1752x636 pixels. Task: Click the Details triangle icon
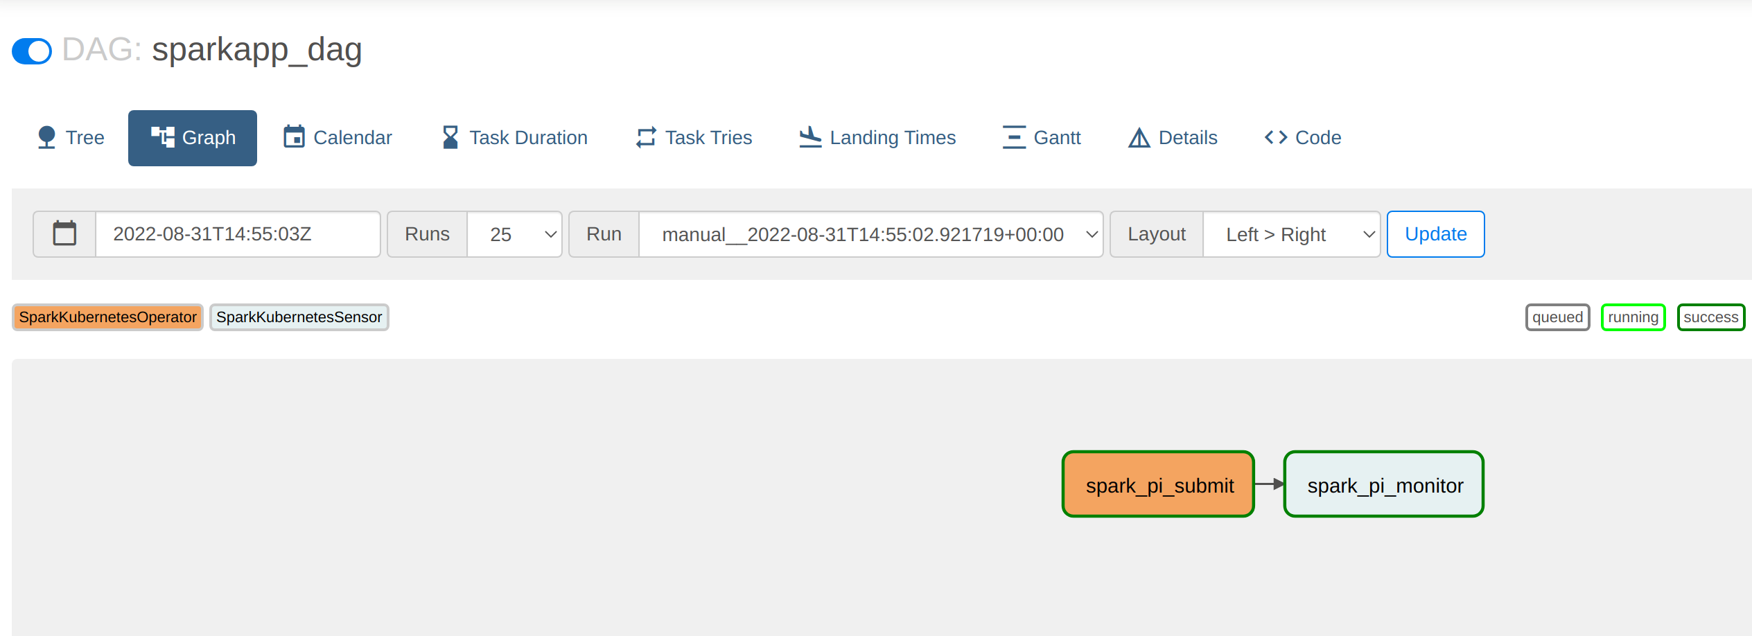coord(1139,138)
